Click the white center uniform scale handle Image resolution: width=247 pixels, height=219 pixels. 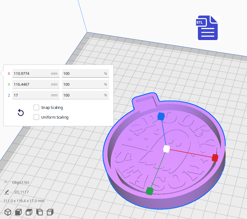[x=166, y=149]
